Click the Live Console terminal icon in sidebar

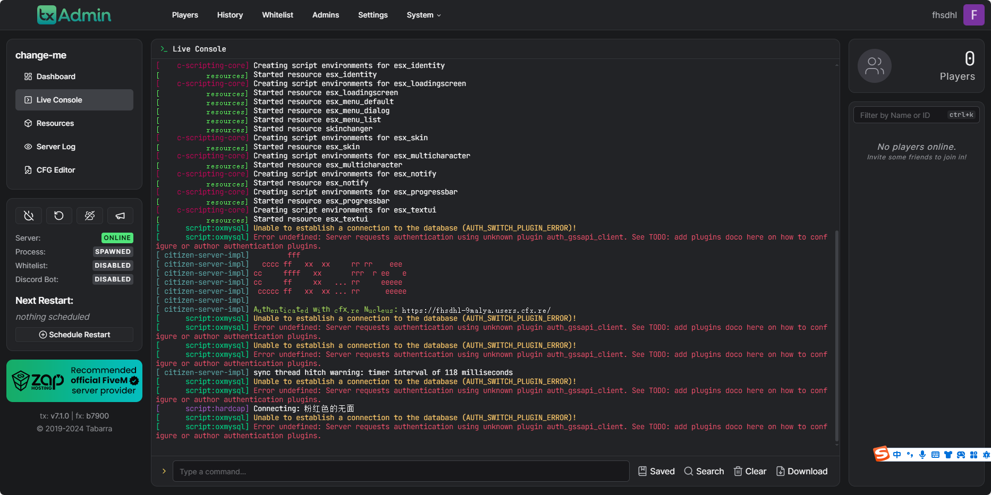click(28, 100)
